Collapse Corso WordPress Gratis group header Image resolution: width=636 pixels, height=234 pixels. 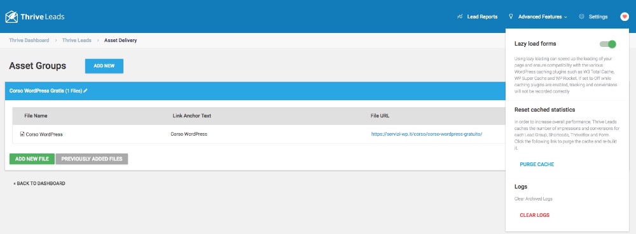pos(255,91)
